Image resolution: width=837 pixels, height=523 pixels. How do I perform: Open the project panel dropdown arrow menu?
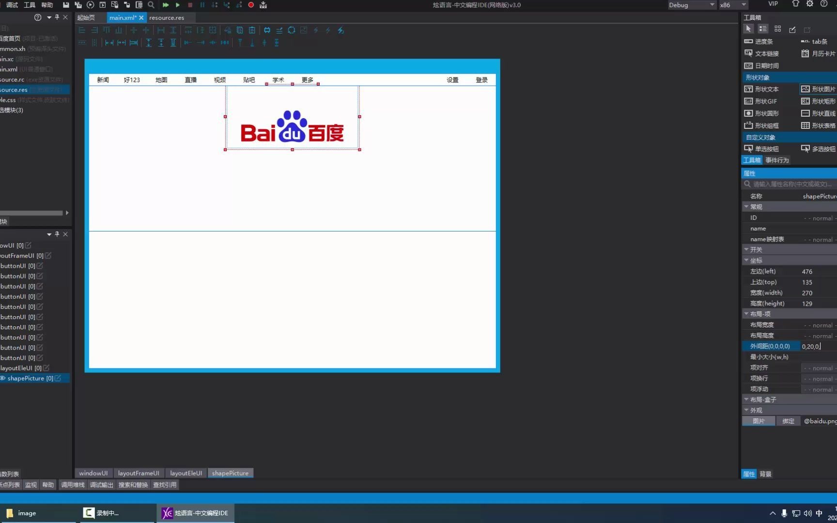49,18
